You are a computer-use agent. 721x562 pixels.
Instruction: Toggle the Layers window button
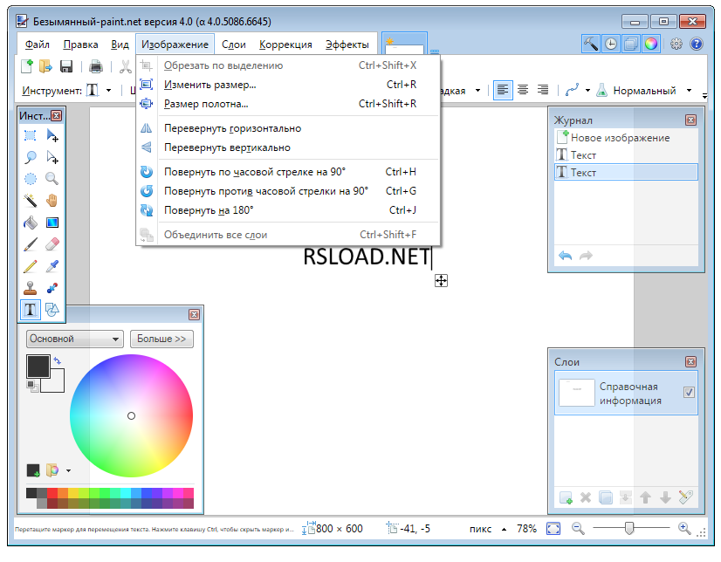(x=631, y=45)
